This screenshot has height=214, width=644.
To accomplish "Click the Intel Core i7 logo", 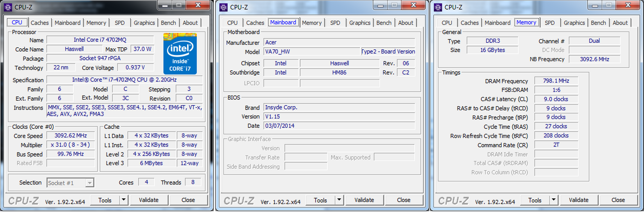I will [x=180, y=54].
